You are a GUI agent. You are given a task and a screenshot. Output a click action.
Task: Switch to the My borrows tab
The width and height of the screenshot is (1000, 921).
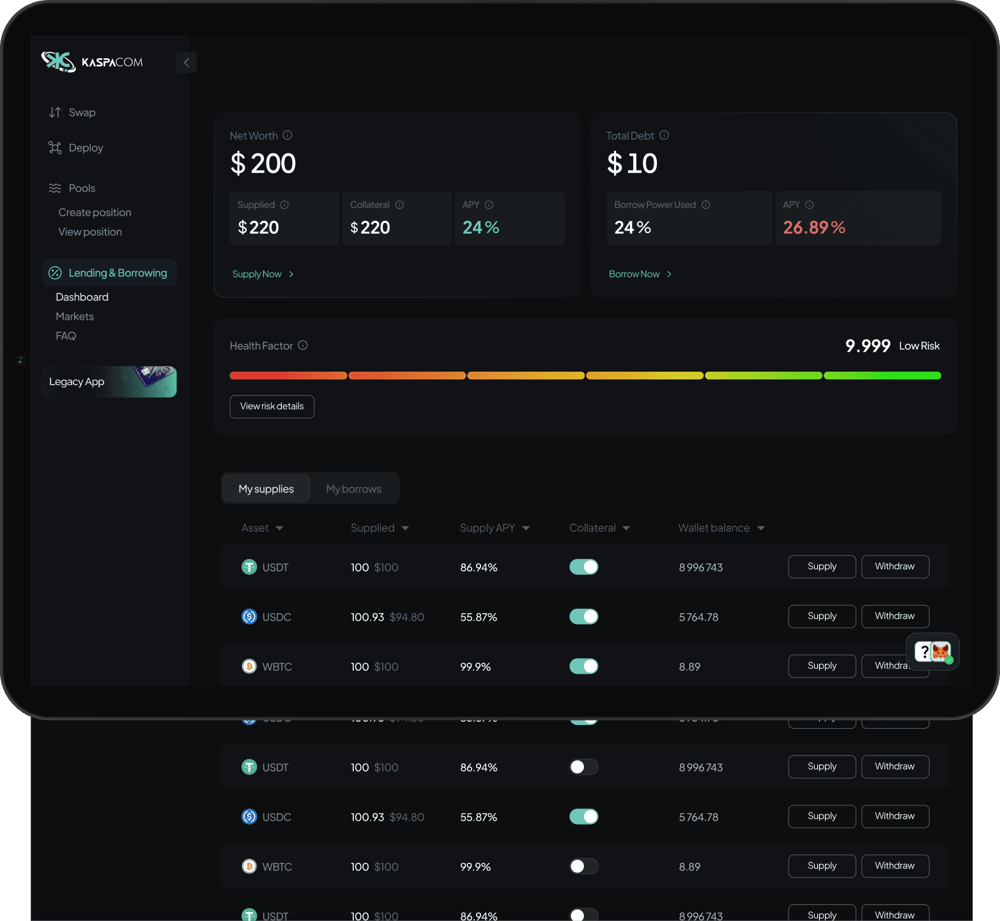pos(353,489)
